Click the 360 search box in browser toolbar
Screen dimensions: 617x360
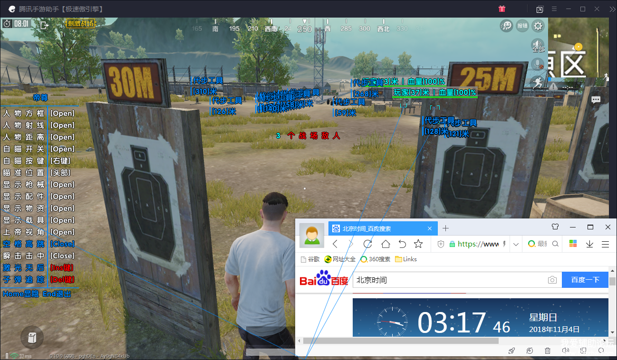pos(543,244)
